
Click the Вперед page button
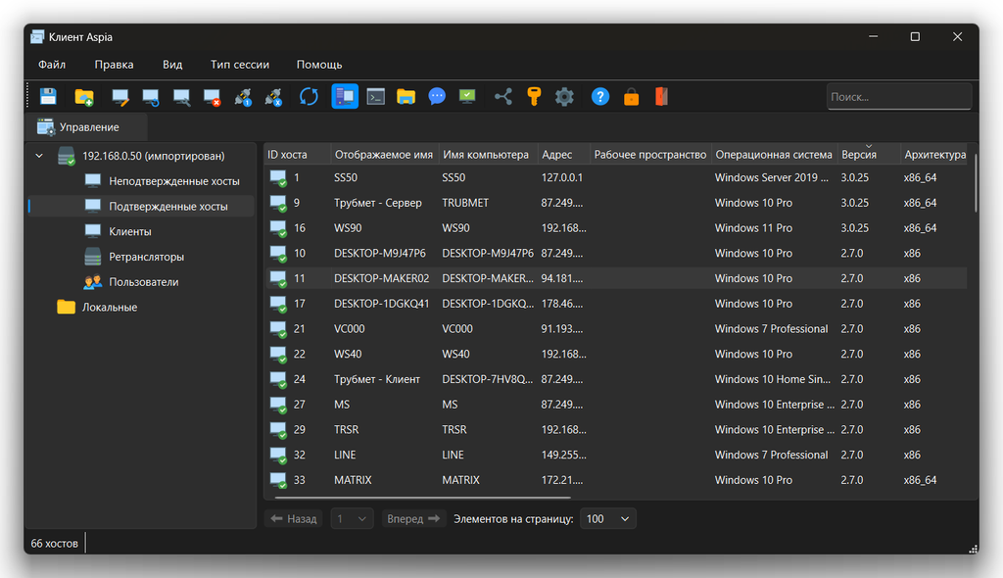412,518
